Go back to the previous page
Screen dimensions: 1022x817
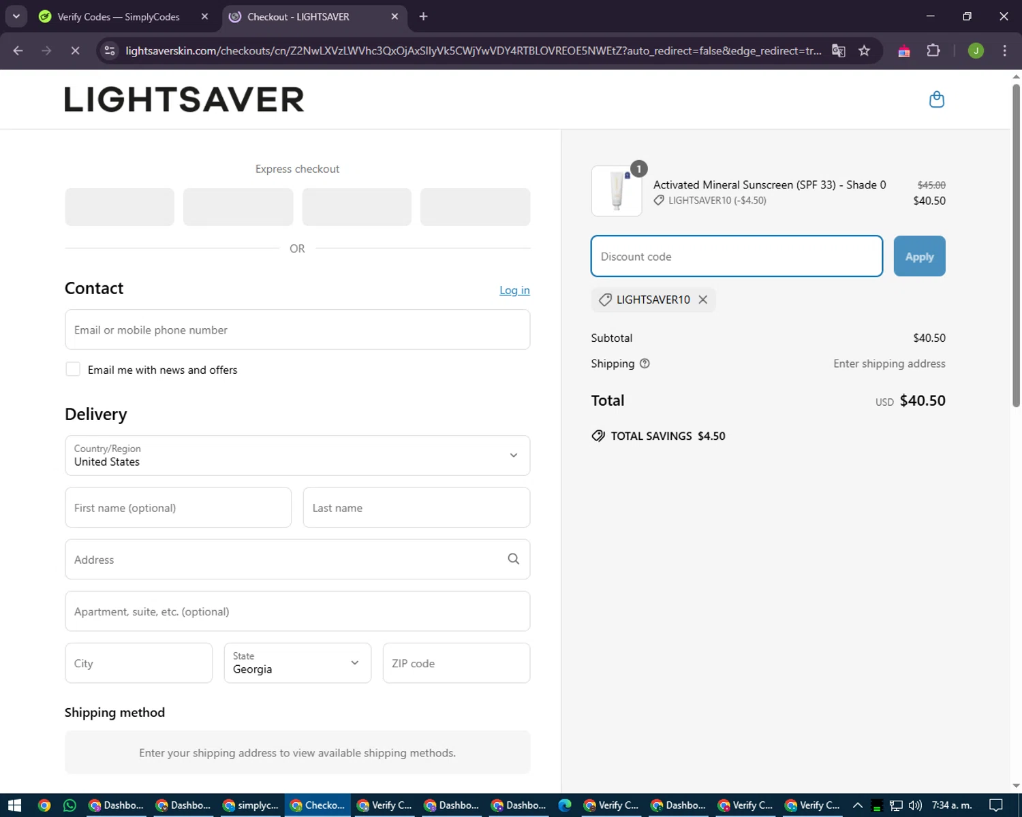(18, 51)
